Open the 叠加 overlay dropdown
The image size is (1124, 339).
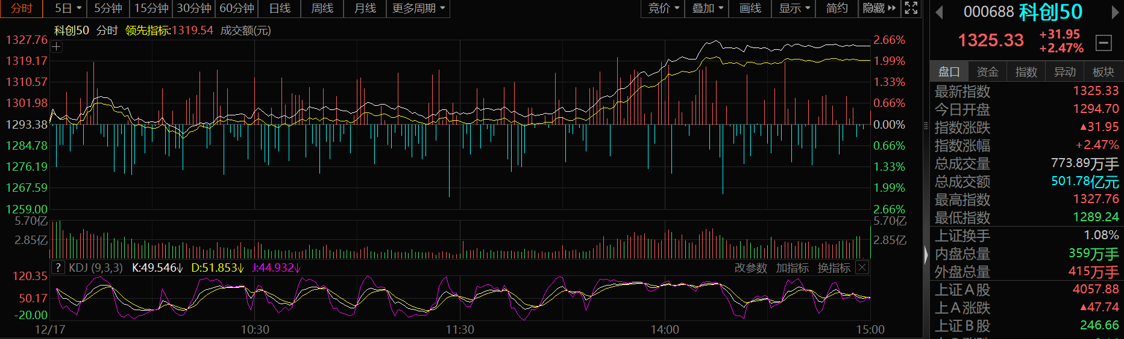[x=707, y=8]
